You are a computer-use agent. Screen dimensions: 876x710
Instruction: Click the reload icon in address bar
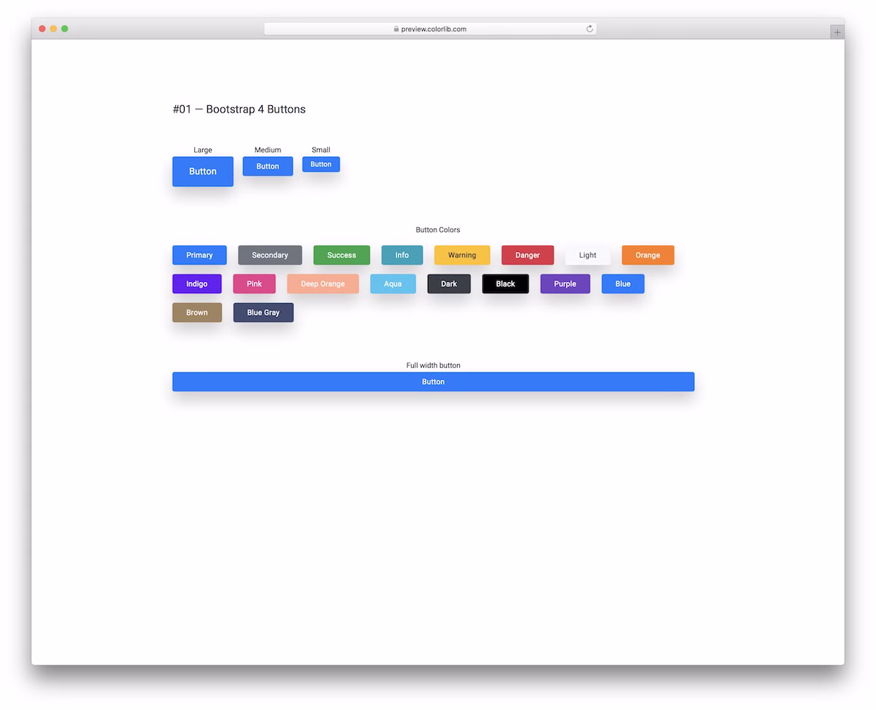coord(589,29)
